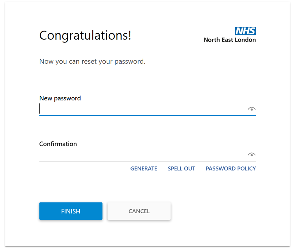Click the New password field label
The width and height of the screenshot is (295, 251).
pyautogui.click(x=60, y=98)
